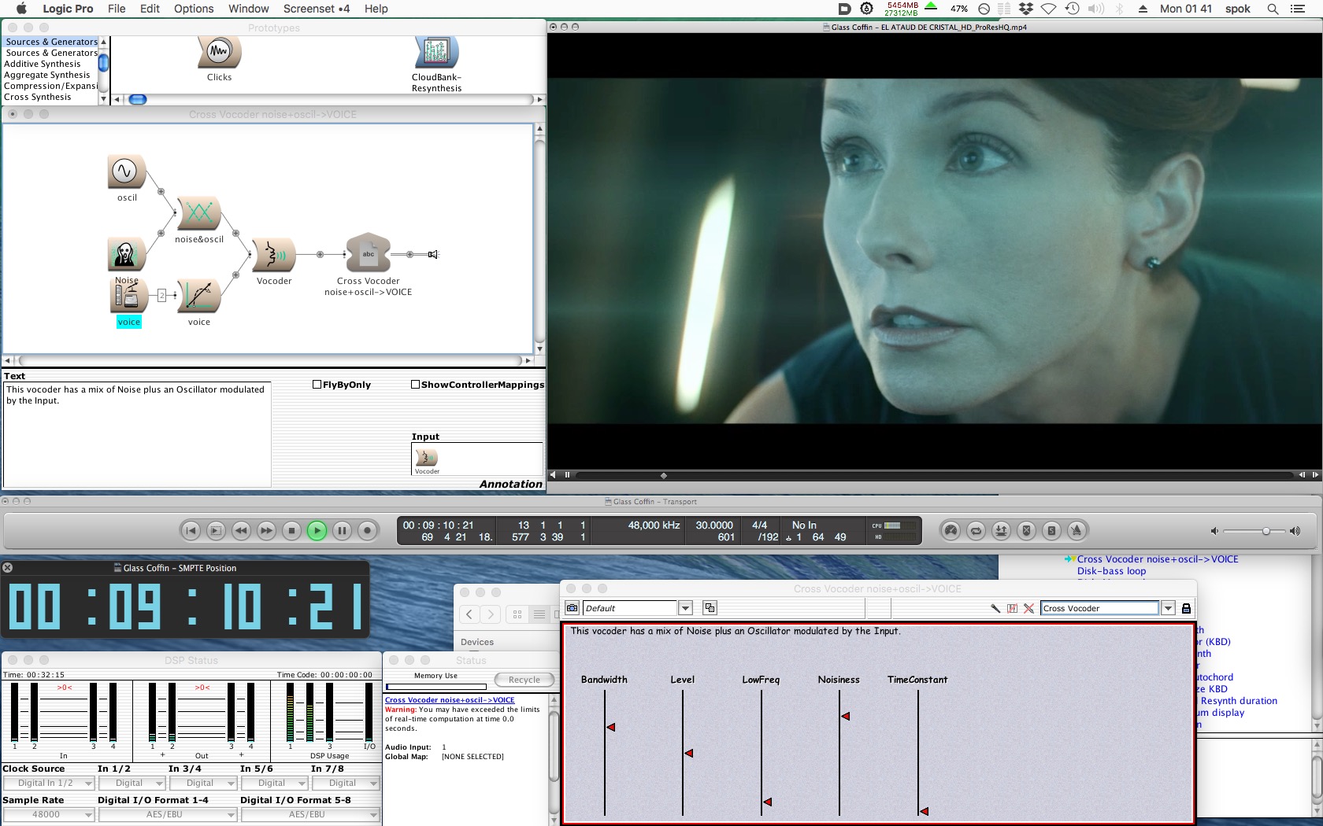
Task: Rewind in the Transport window
Action: pyautogui.click(x=241, y=530)
